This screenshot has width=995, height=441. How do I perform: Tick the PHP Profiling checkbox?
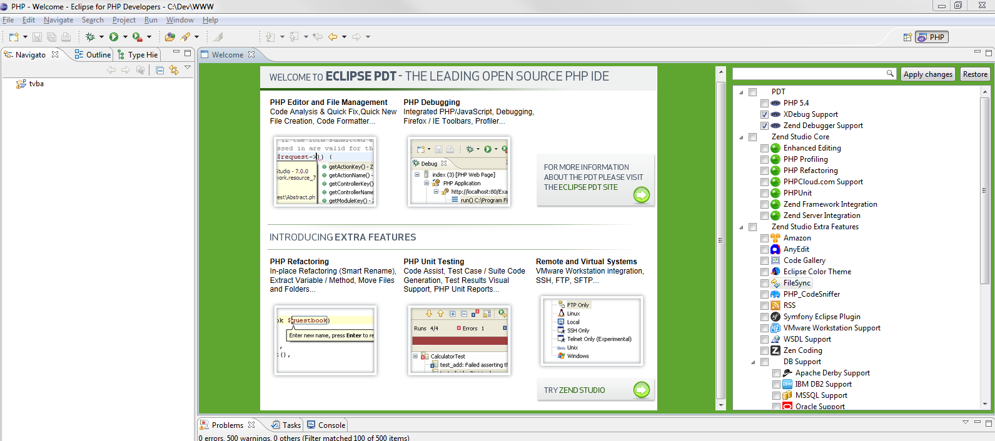coord(764,159)
